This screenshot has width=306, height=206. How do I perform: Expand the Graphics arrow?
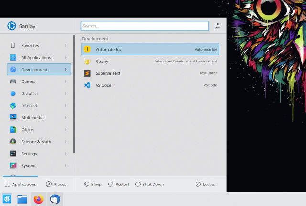(x=66, y=93)
